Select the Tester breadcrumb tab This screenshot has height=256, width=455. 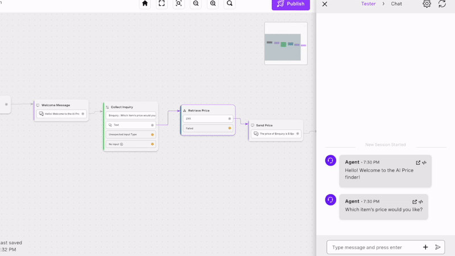(368, 4)
